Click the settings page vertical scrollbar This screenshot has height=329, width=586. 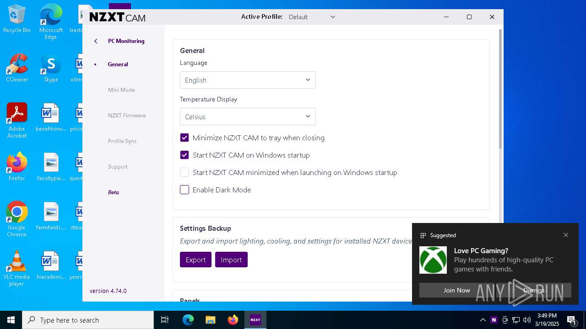point(501,89)
